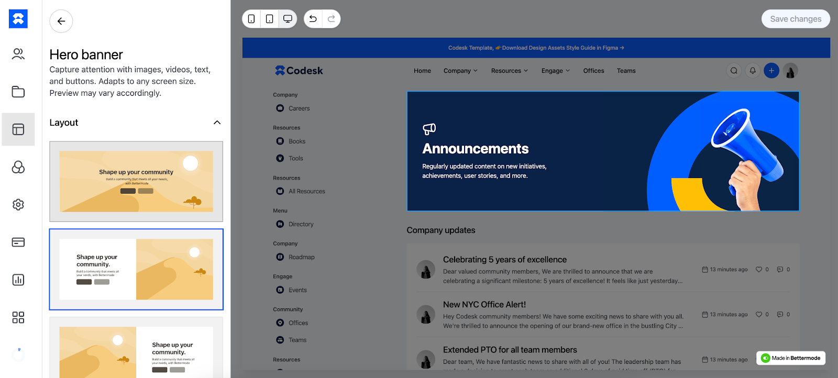
Task: Select the image-left text-right layout
Action: click(136, 348)
